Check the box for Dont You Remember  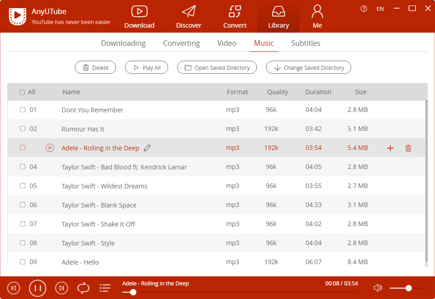pyautogui.click(x=23, y=110)
